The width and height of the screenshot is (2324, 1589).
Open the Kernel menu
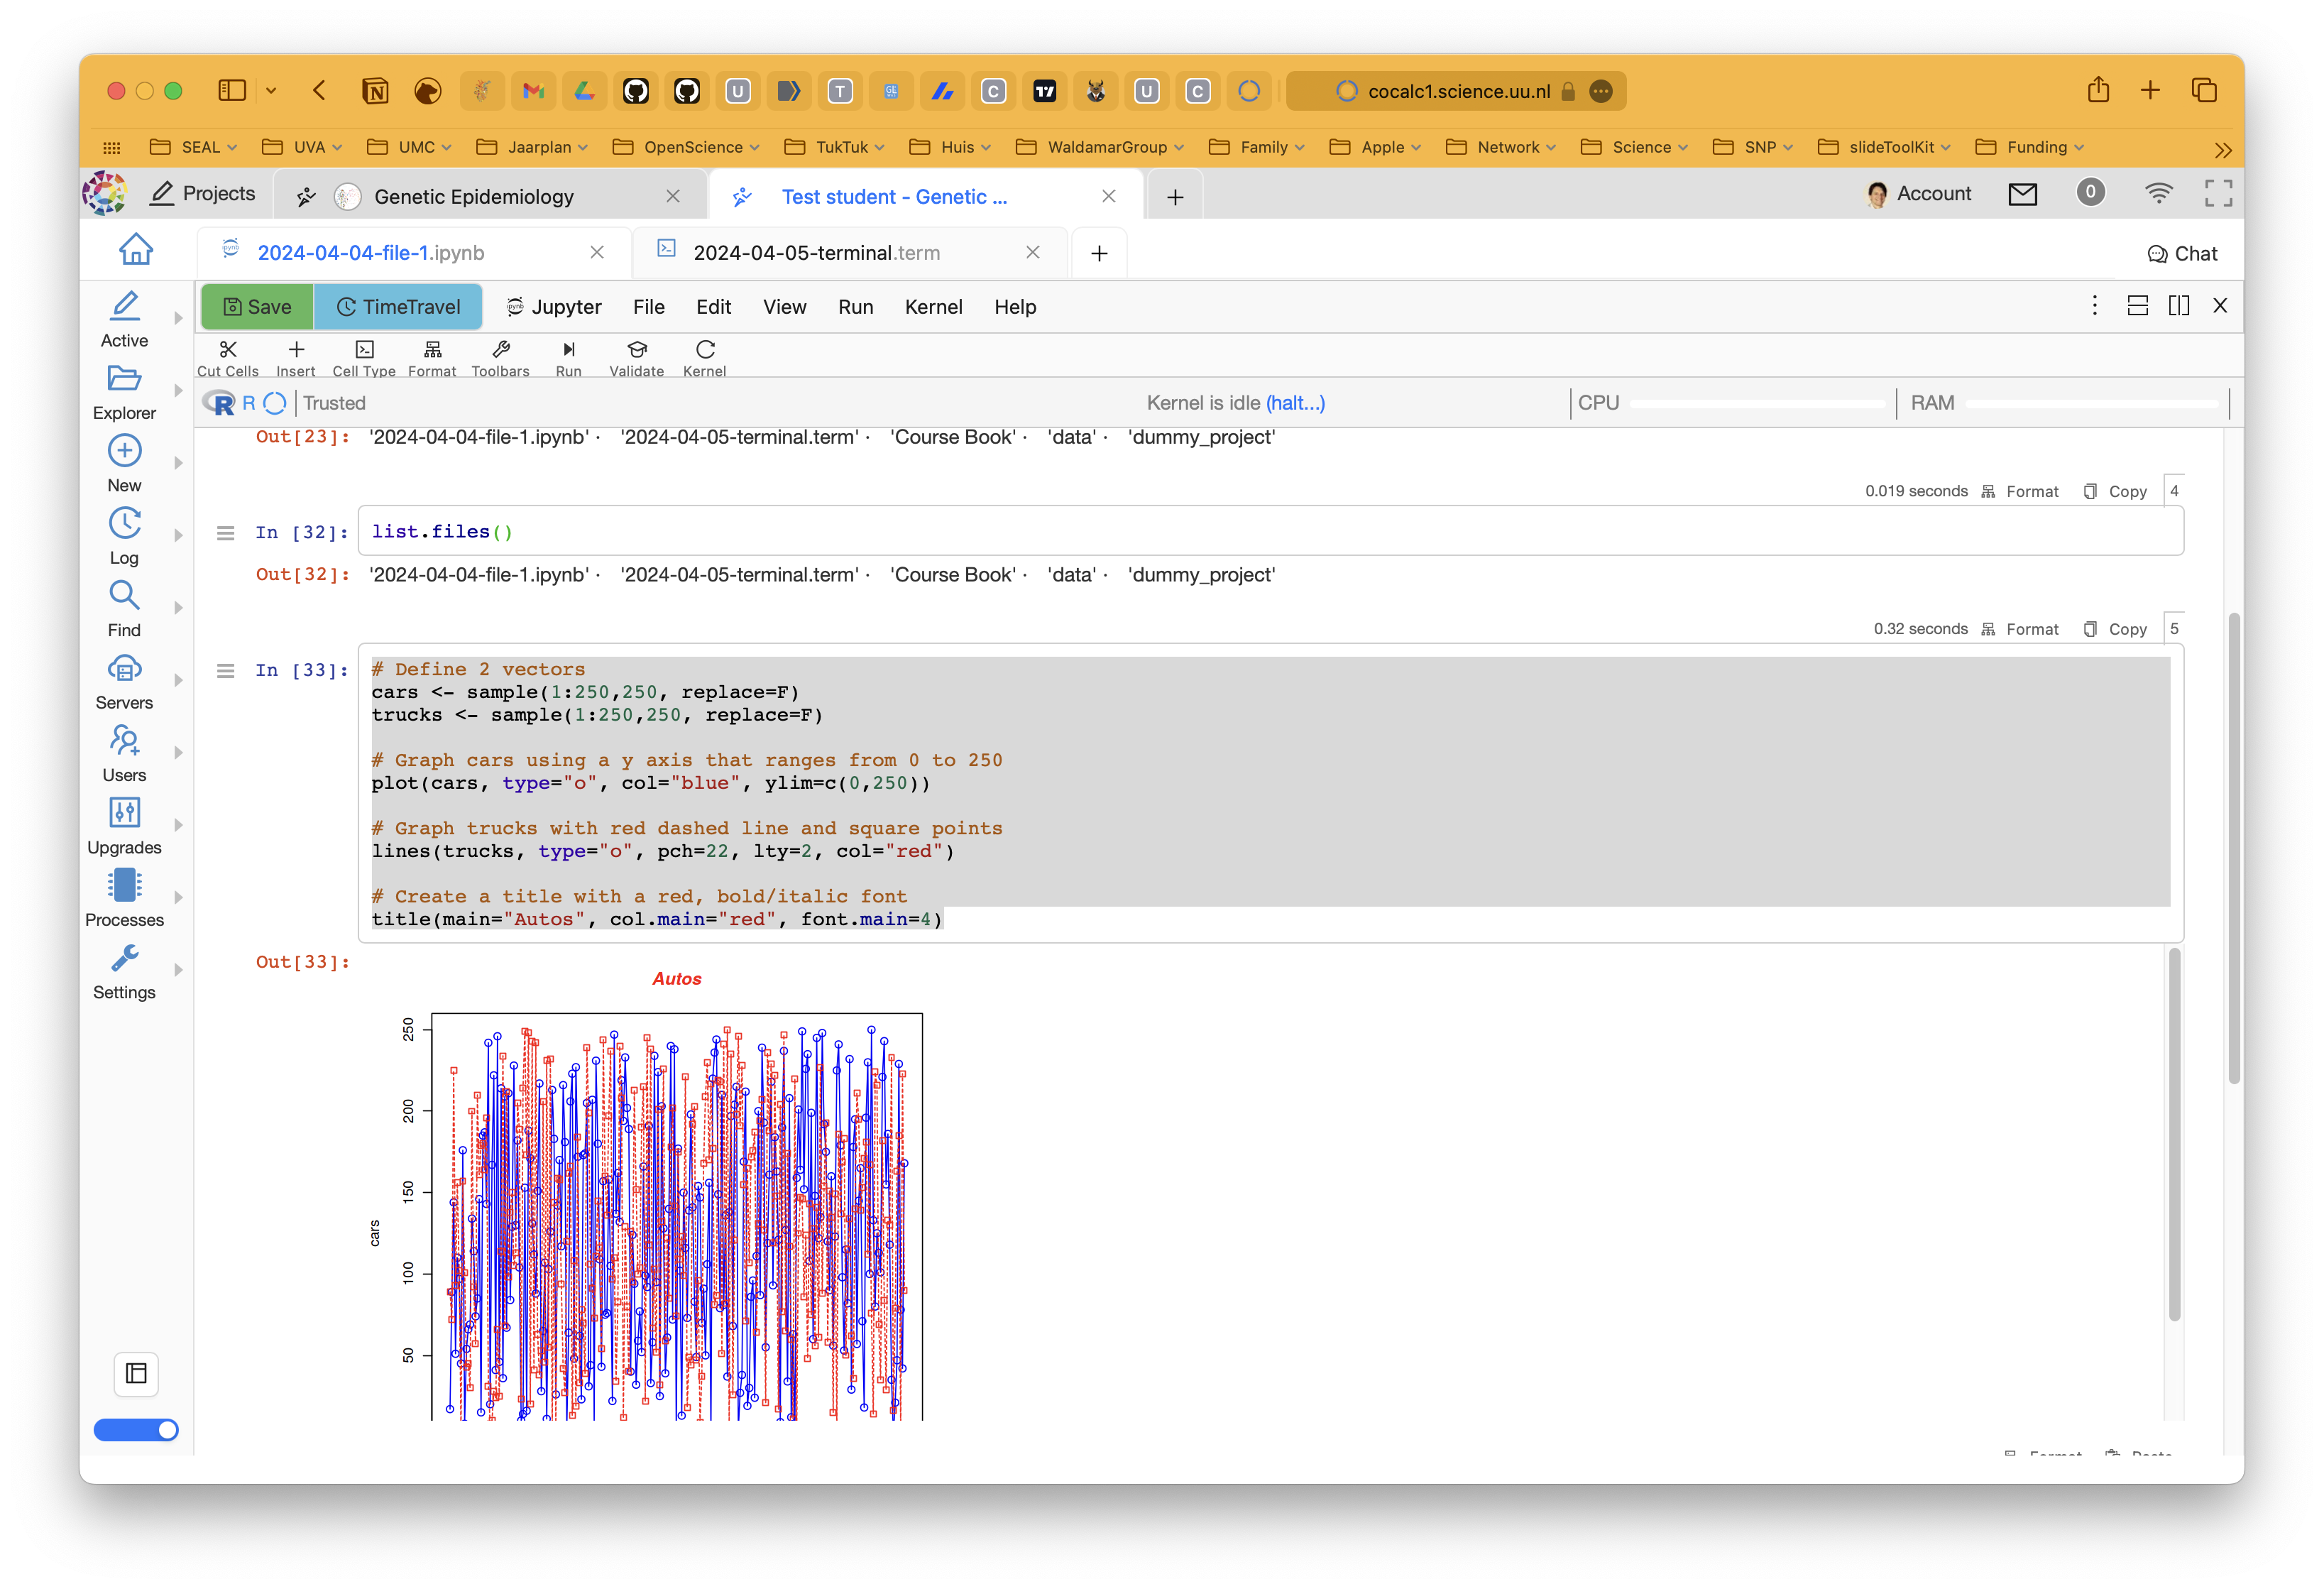(934, 307)
